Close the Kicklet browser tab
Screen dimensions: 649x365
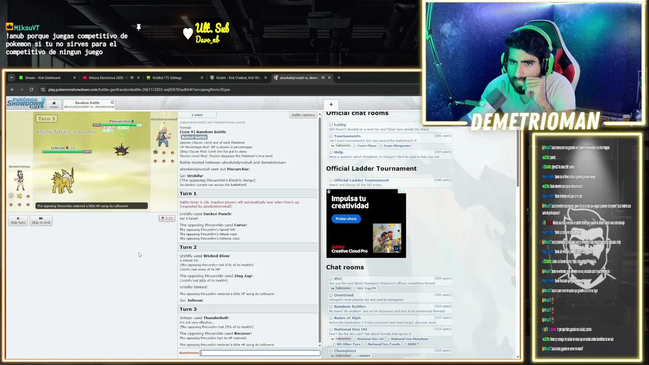(265, 78)
